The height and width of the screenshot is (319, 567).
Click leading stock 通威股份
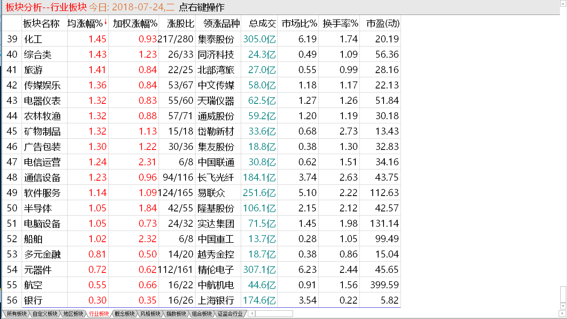(x=216, y=116)
